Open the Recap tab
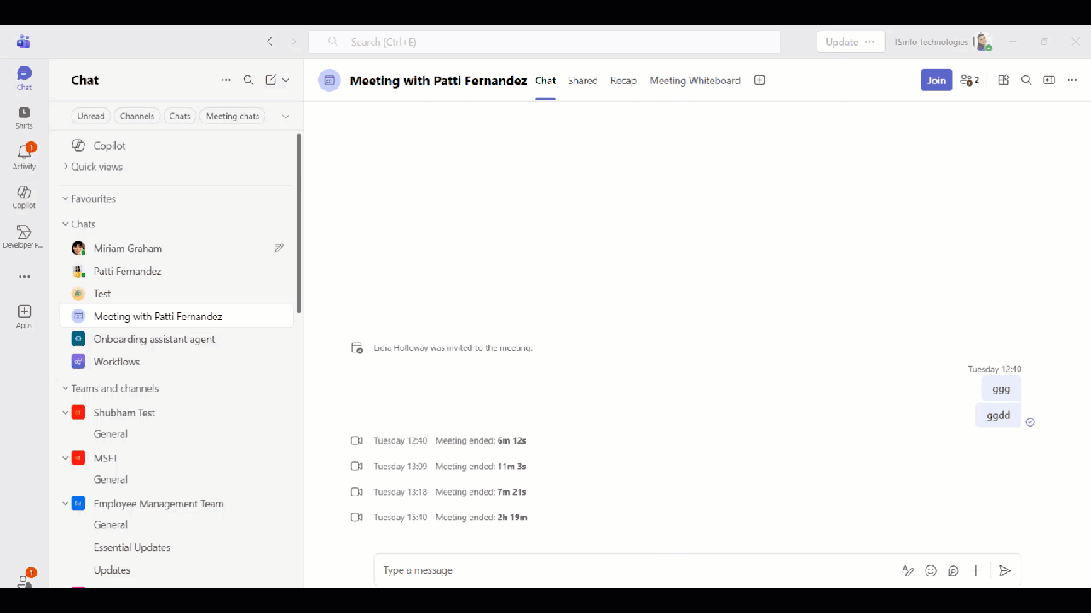Image resolution: width=1091 pixels, height=613 pixels. click(623, 81)
